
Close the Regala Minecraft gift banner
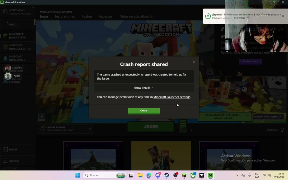[247, 115]
